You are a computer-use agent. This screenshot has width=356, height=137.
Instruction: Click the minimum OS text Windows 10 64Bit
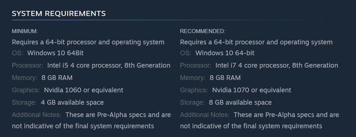pos(55,53)
